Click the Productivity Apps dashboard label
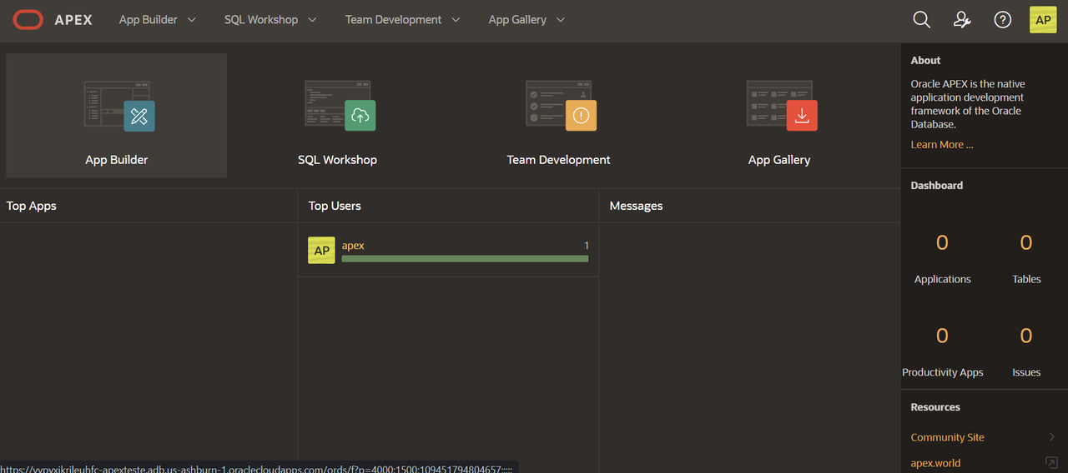 coord(943,372)
